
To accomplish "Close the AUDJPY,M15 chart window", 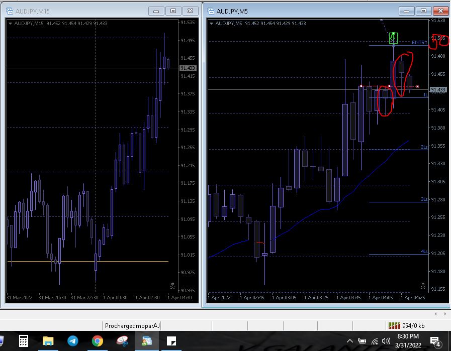I will (x=191, y=11).
